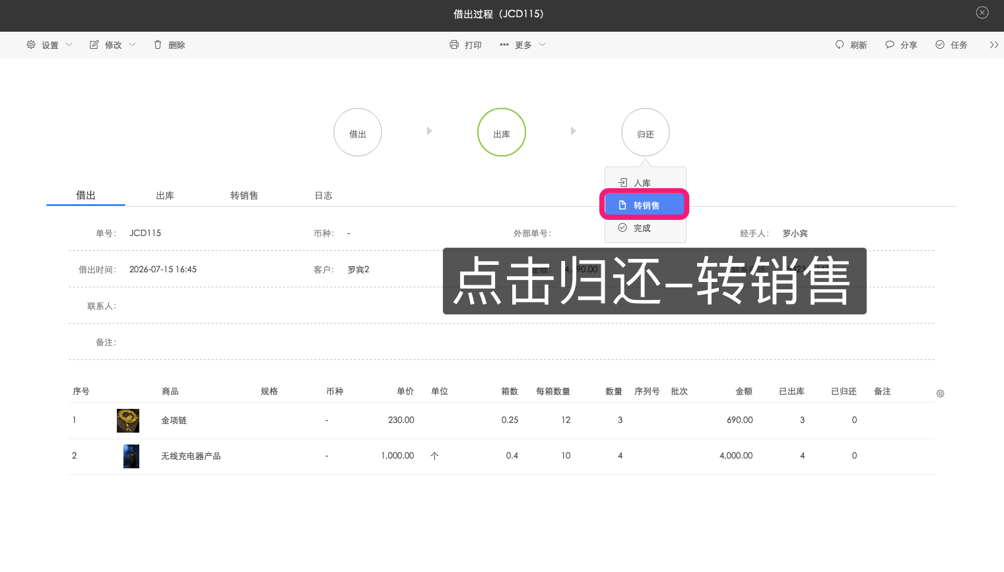The image size is (1004, 572).
Task: Expand the toolbar double-chevron arrow
Action: pos(993,45)
